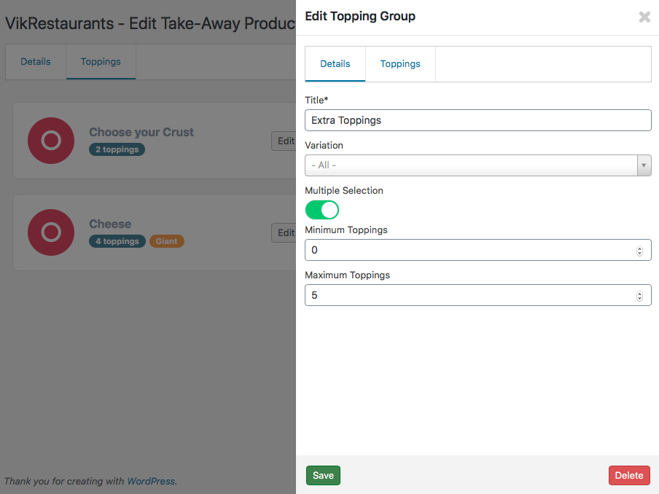Click the Title field containing Extra Toppings
Image resolution: width=659 pixels, height=494 pixels.
[478, 120]
